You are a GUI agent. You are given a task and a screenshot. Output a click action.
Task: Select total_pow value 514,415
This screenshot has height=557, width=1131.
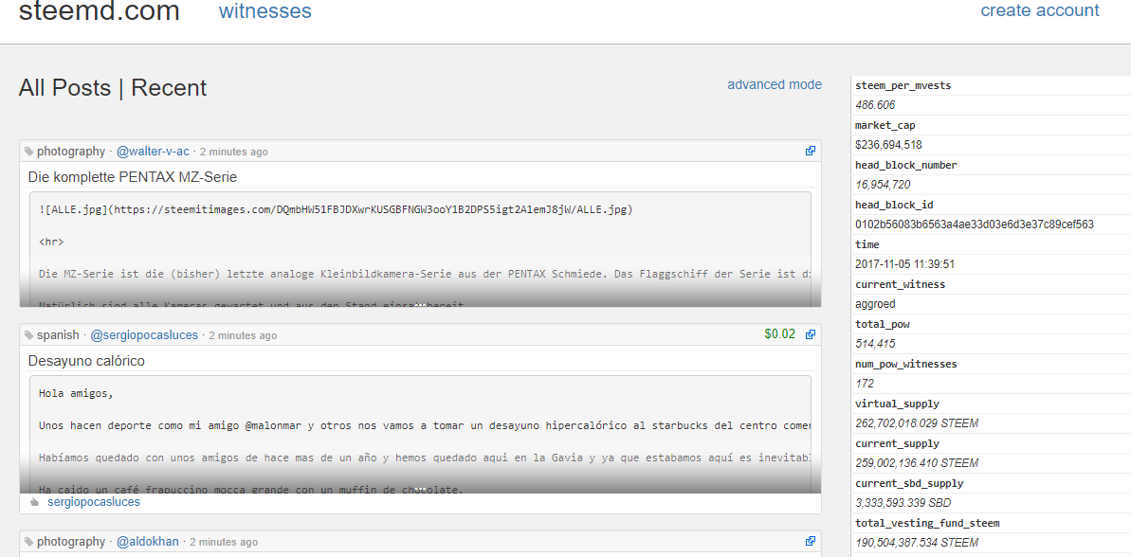click(x=875, y=345)
